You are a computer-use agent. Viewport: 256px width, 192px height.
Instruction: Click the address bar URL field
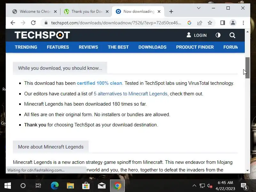(x=116, y=23)
